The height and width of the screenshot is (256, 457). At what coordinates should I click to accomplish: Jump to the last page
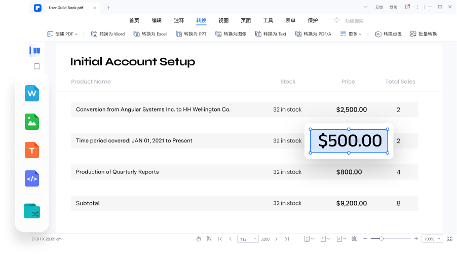[287, 239]
